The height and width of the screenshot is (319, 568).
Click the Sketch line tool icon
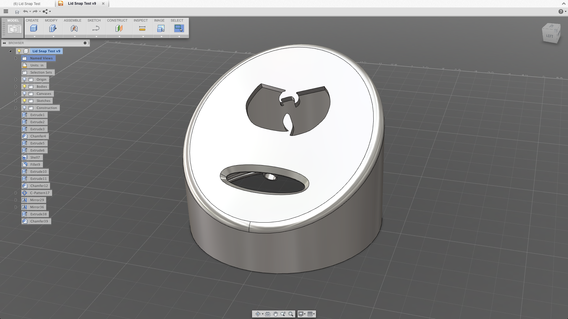coord(96,28)
